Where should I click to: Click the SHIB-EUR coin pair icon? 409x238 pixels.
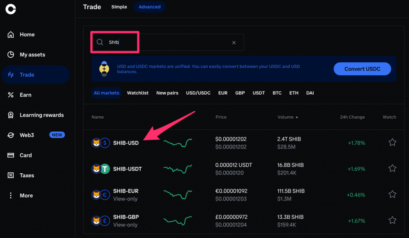coord(101,195)
